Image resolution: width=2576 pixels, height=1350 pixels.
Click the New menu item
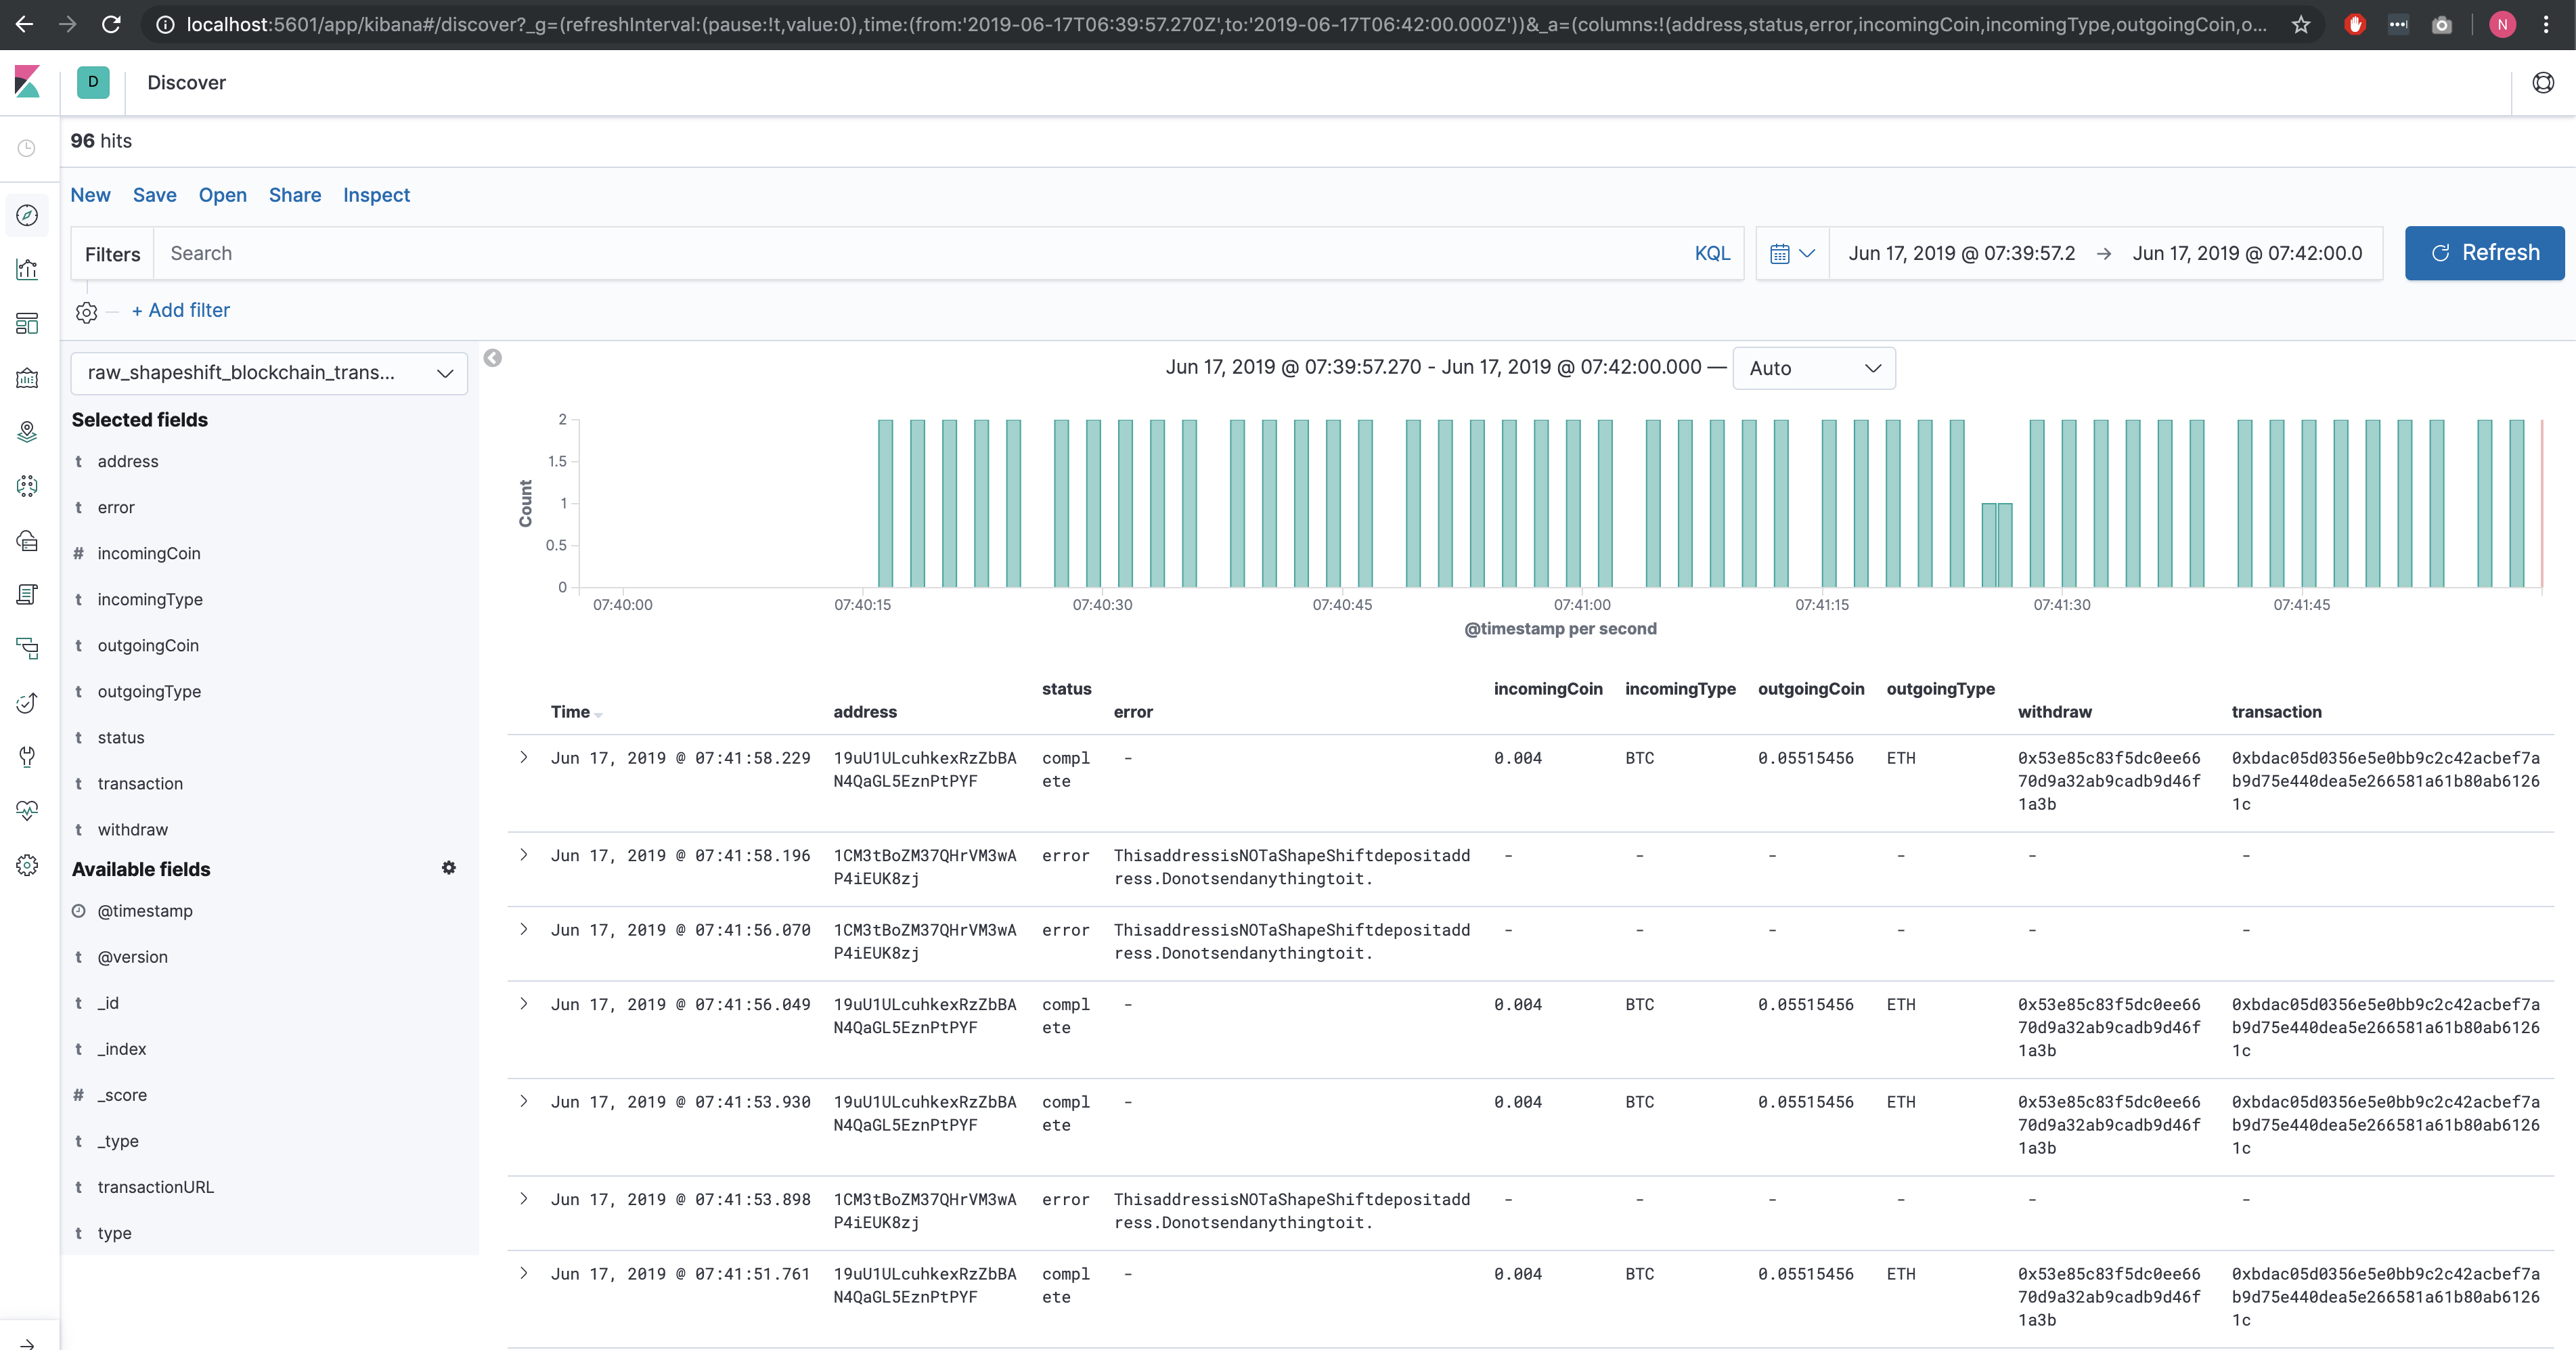[90, 195]
